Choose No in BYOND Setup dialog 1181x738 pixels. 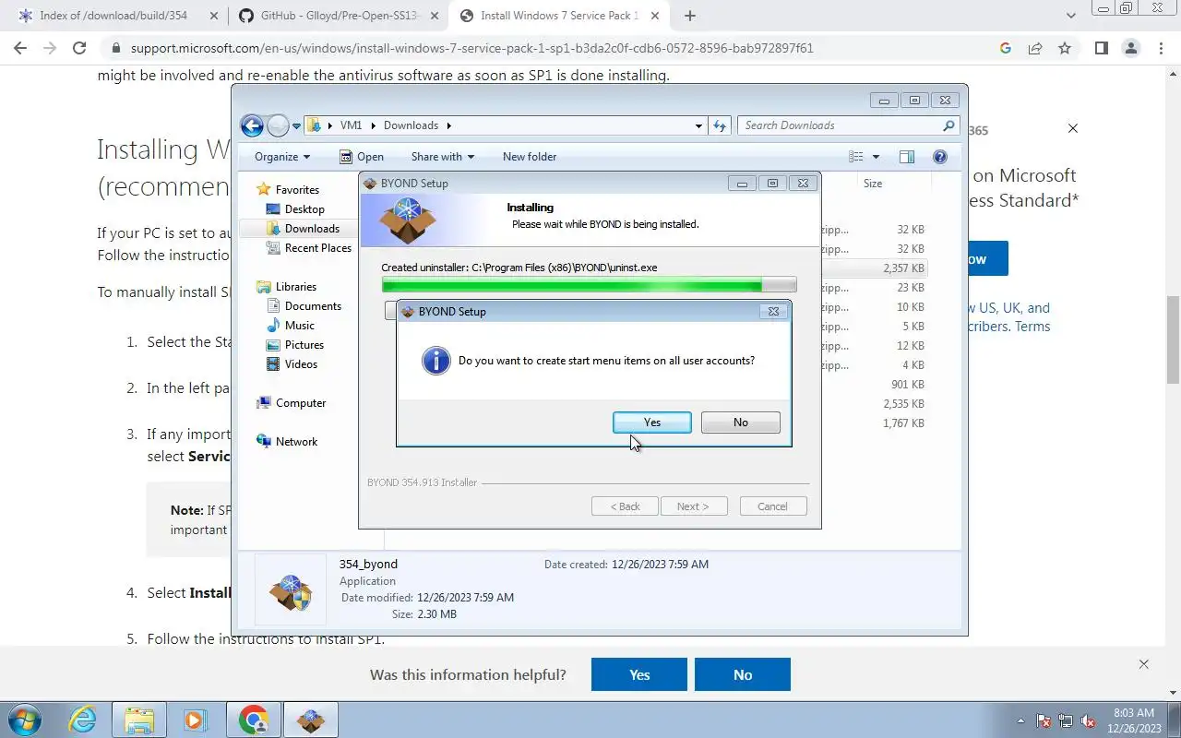tap(740, 422)
